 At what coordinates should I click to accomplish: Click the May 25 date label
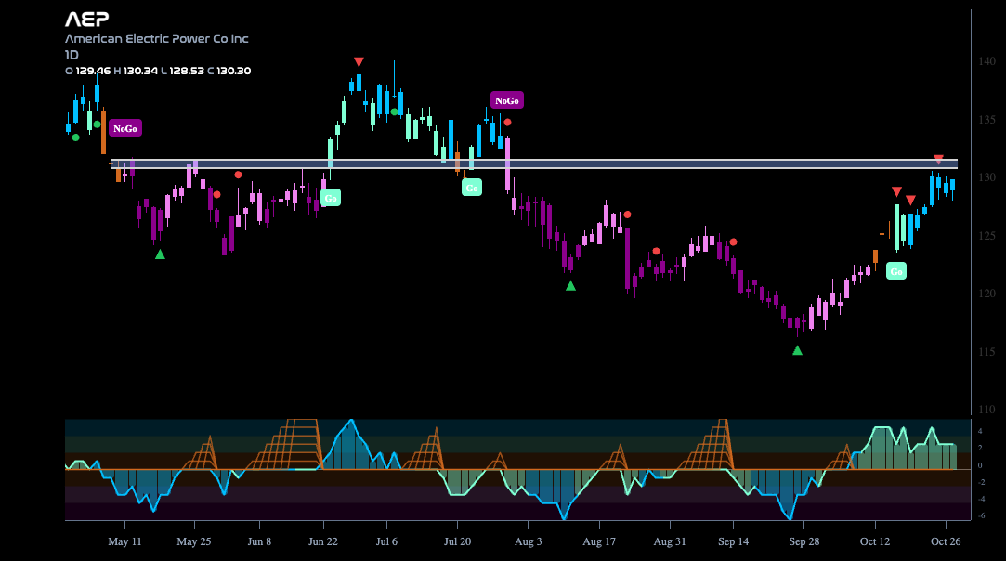(194, 541)
